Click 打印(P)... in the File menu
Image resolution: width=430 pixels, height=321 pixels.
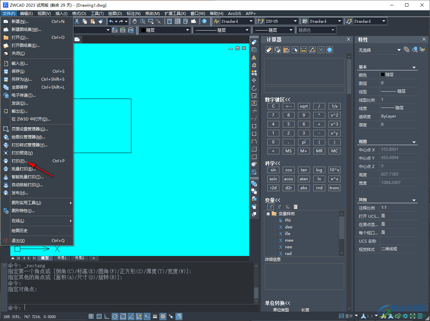(x=37, y=161)
